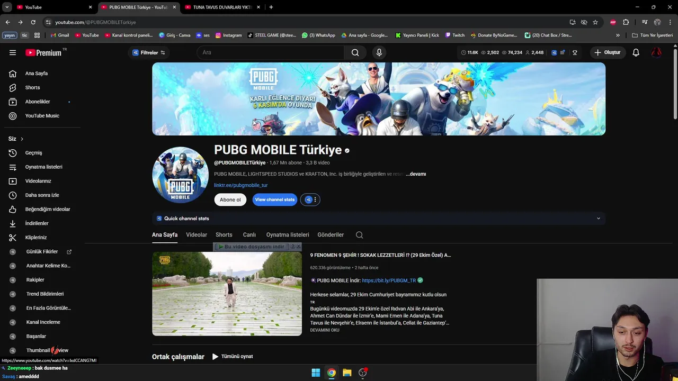Screen dimensions: 678x381
Task: Reload the page with browser refresh icon
Action: (33, 22)
